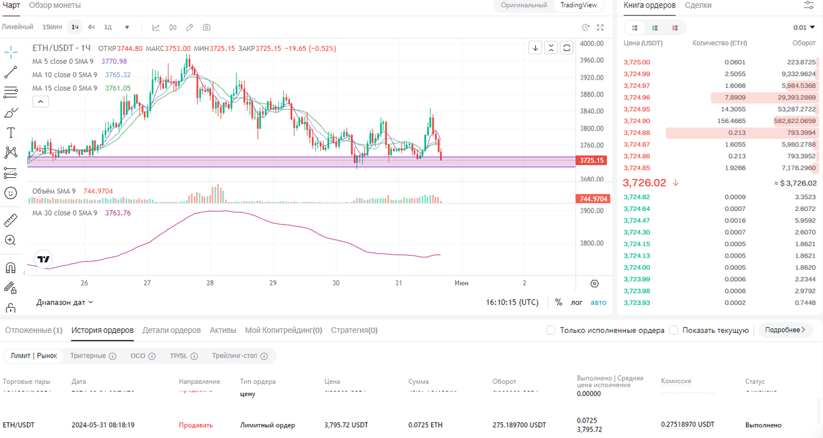The height and width of the screenshot is (438, 823).
Task: Open the horizontal lines tool group
Action: pyautogui.click(x=11, y=92)
